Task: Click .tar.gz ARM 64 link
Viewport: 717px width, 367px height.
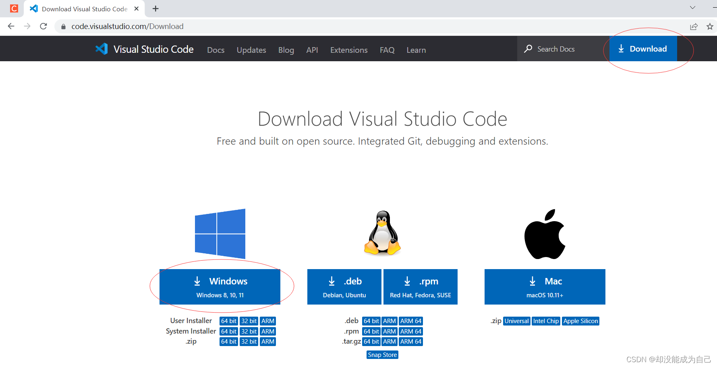Action: (x=411, y=342)
